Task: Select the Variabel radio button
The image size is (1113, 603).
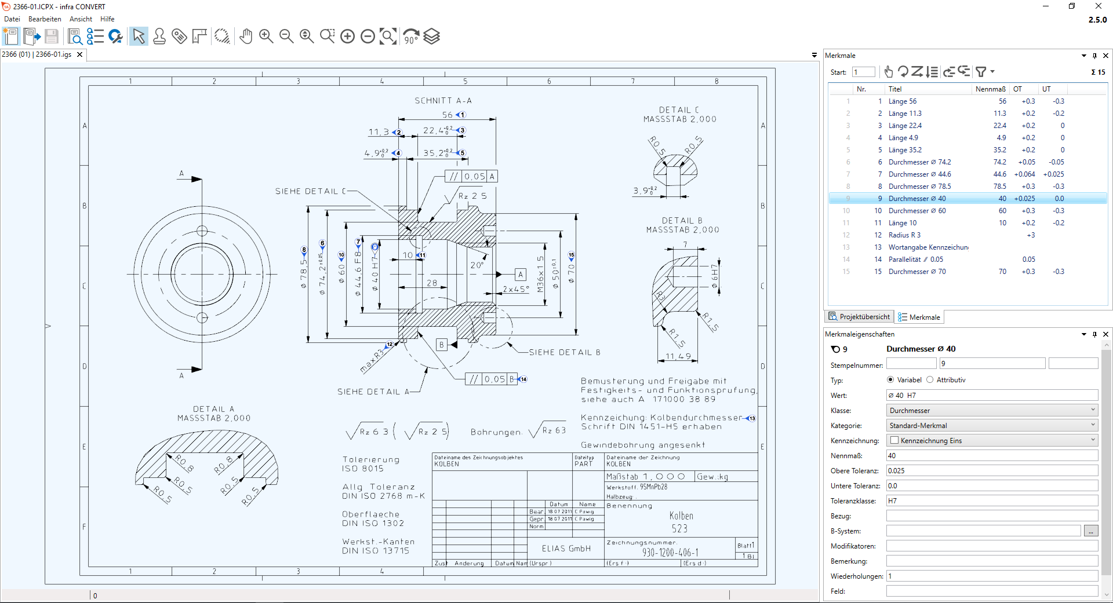Action: click(890, 380)
